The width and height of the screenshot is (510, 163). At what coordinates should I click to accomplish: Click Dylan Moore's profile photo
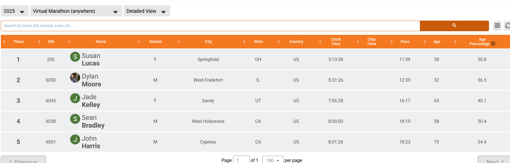pos(75,77)
